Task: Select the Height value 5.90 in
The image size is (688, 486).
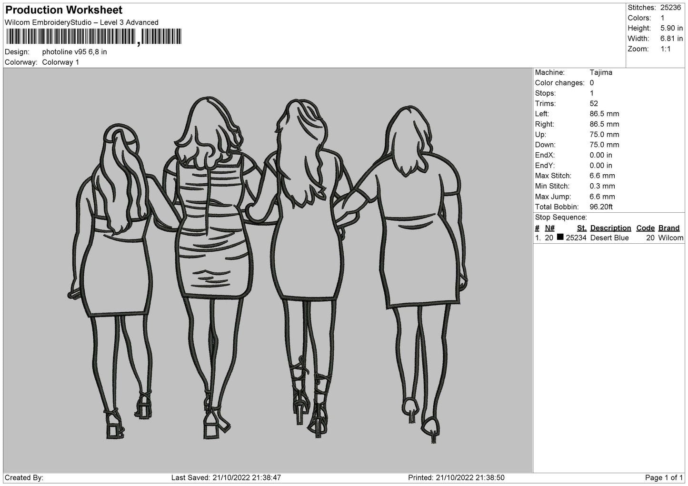Action: pyautogui.click(x=671, y=29)
